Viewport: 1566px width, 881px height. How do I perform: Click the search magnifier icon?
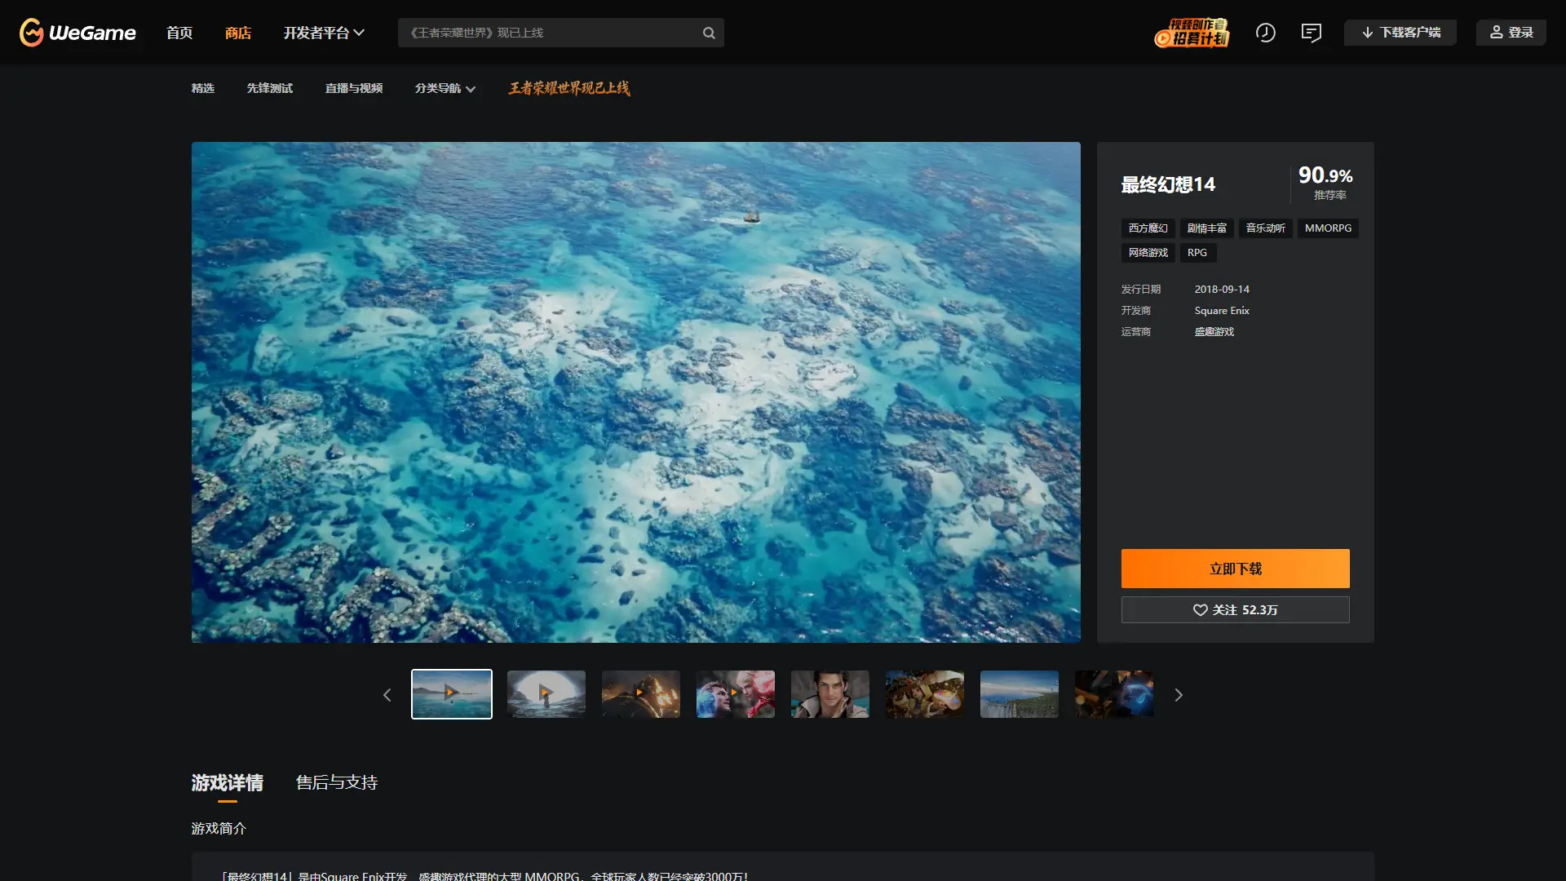coord(709,33)
